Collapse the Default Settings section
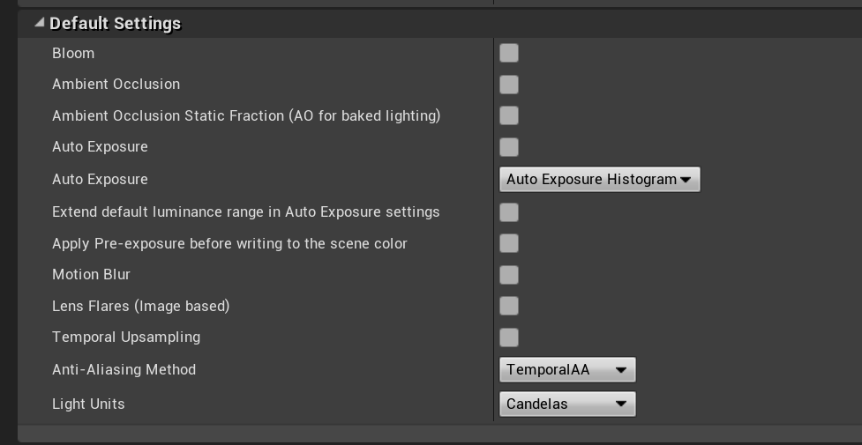Image resolution: width=862 pixels, height=445 pixels. coord(39,24)
